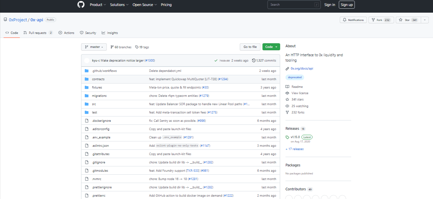
Task: Open the .eslintrc.json file
Action: [100, 146]
